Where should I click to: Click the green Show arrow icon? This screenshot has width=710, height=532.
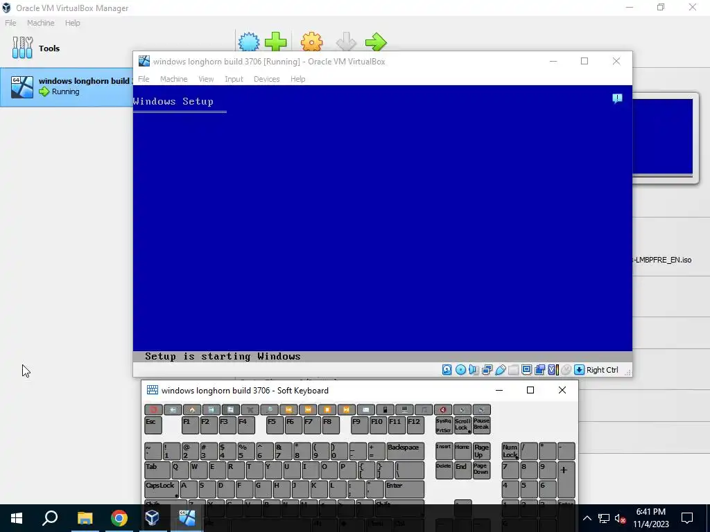point(376,42)
